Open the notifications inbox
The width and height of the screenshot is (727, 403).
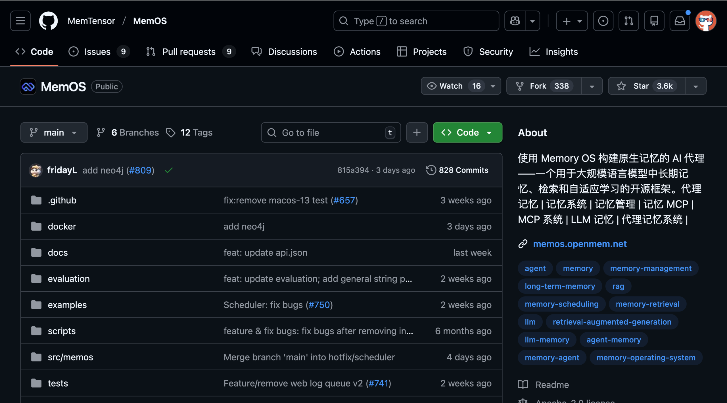click(x=680, y=21)
